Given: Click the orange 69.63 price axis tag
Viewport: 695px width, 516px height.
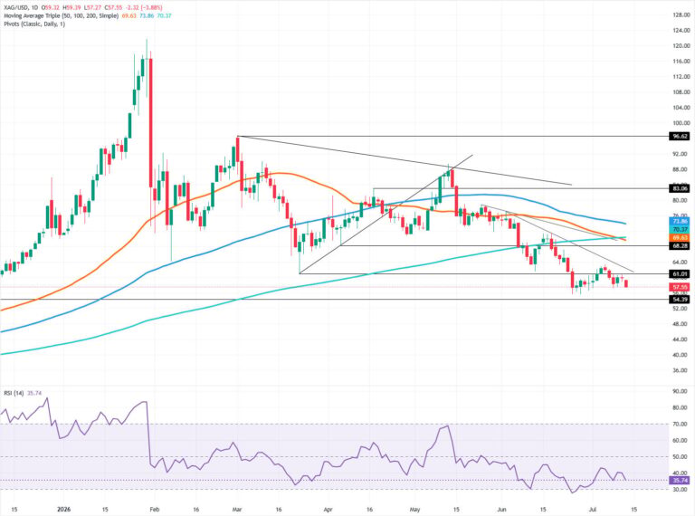Looking at the screenshot, I should point(680,237).
